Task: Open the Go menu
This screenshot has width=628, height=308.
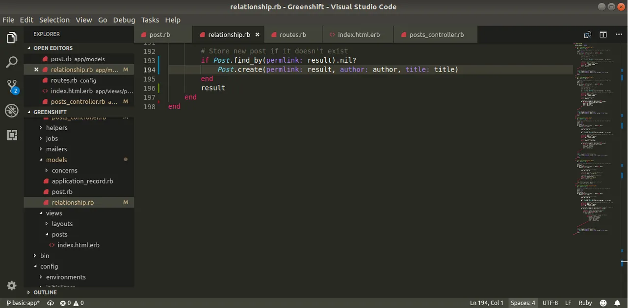Action: (x=103, y=20)
